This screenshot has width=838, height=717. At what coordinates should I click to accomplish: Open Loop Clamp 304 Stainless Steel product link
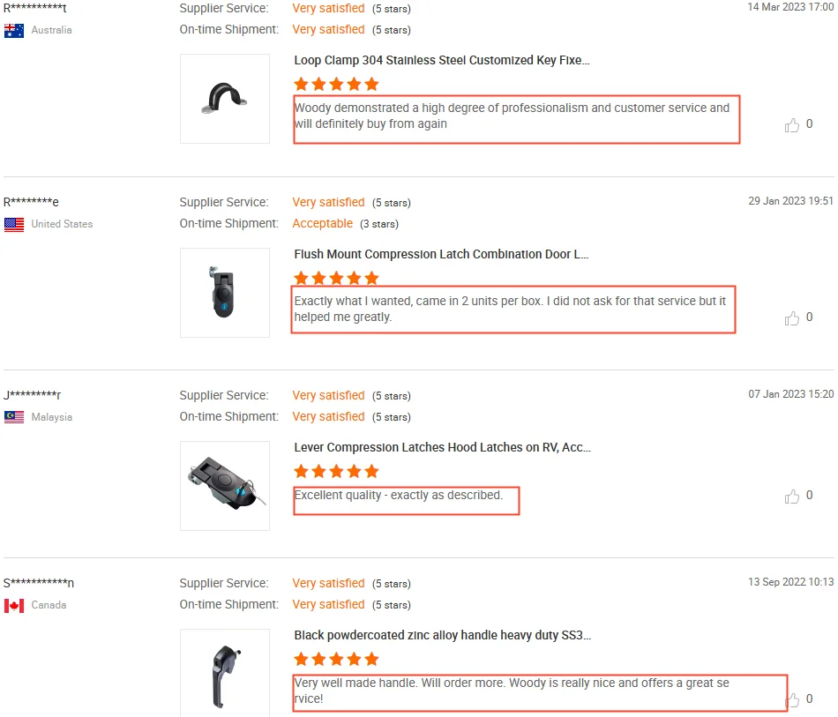[x=442, y=61]
